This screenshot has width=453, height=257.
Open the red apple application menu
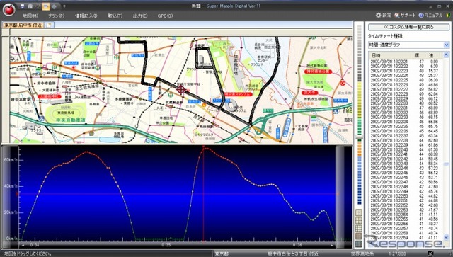[x=9, y=9]
